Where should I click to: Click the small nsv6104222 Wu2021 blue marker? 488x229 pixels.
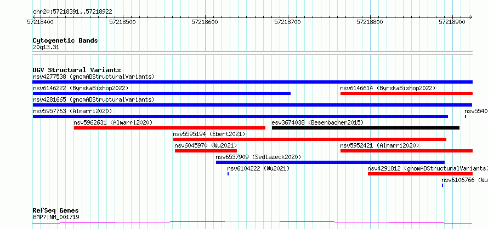[x=228, y=174]
